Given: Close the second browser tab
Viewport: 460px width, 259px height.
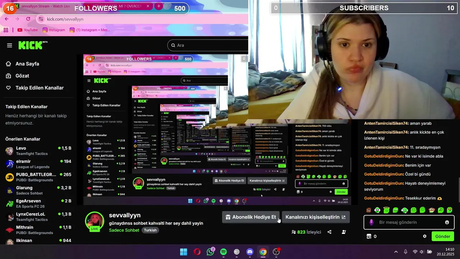Looking at the screenshot, I should (148, 6).
